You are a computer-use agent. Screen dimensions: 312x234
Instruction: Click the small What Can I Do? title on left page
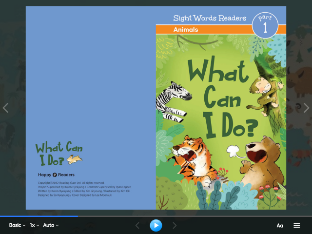click(58, 154)
